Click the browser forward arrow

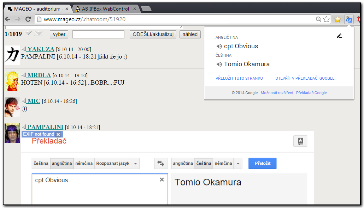[x=18, y=19]
